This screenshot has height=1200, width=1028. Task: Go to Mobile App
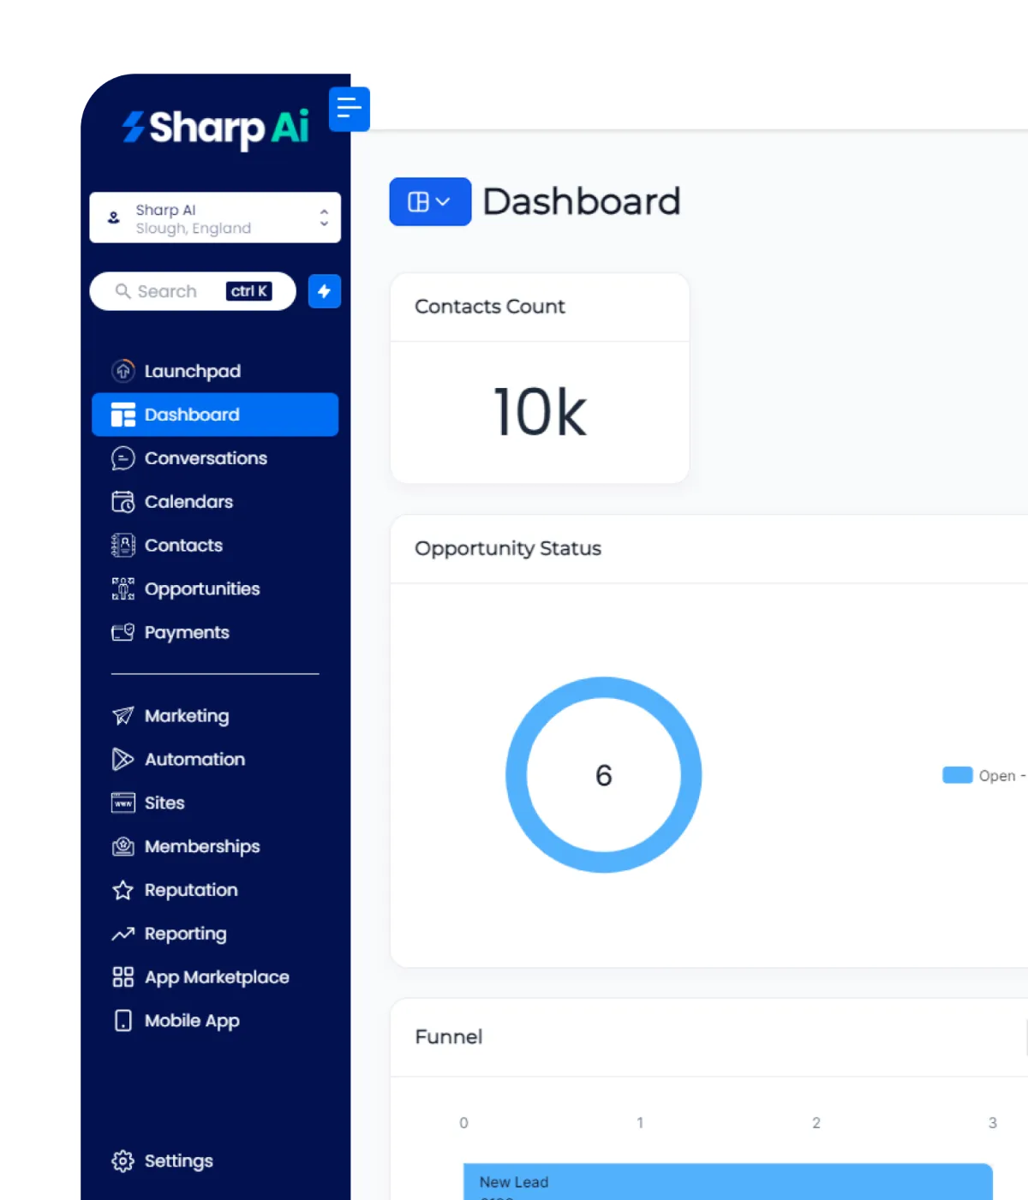[215, 1021]
